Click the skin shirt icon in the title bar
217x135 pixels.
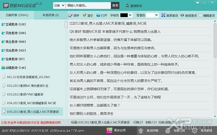coord(197,3)
